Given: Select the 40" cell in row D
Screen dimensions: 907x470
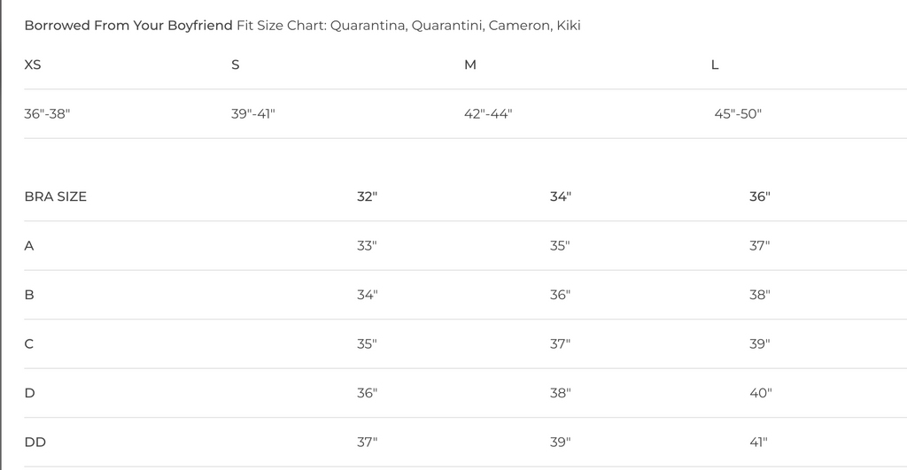Looking at the screenshot, I should (760, 393).
